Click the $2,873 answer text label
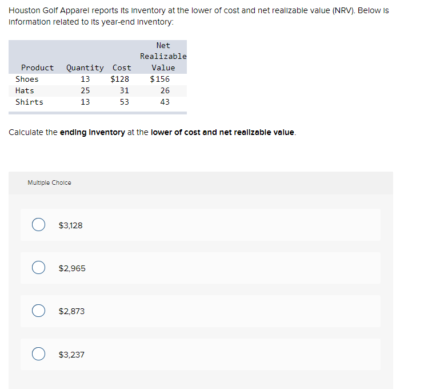 pyautogui.click(x=71, y=311)
